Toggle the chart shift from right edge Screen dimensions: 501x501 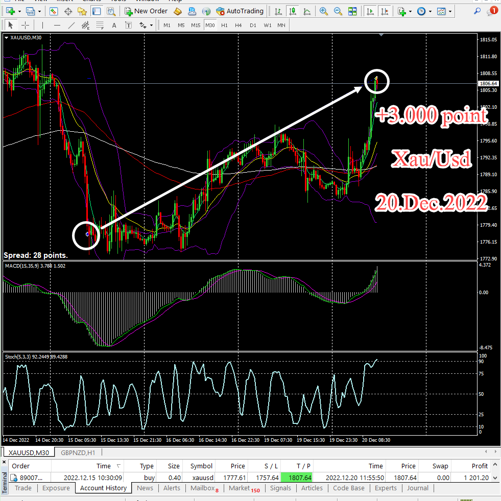(x=385, y=11)
